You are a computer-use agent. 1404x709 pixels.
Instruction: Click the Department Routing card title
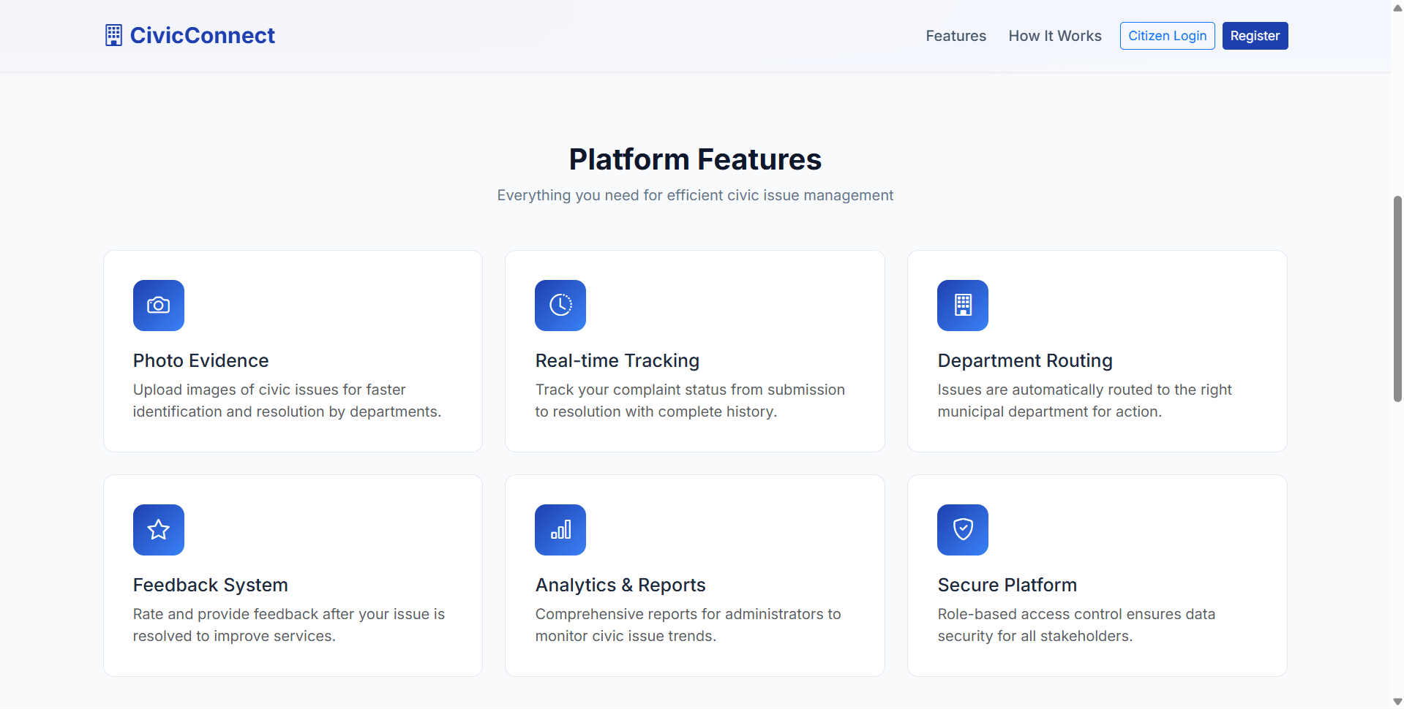point(1025,360)
